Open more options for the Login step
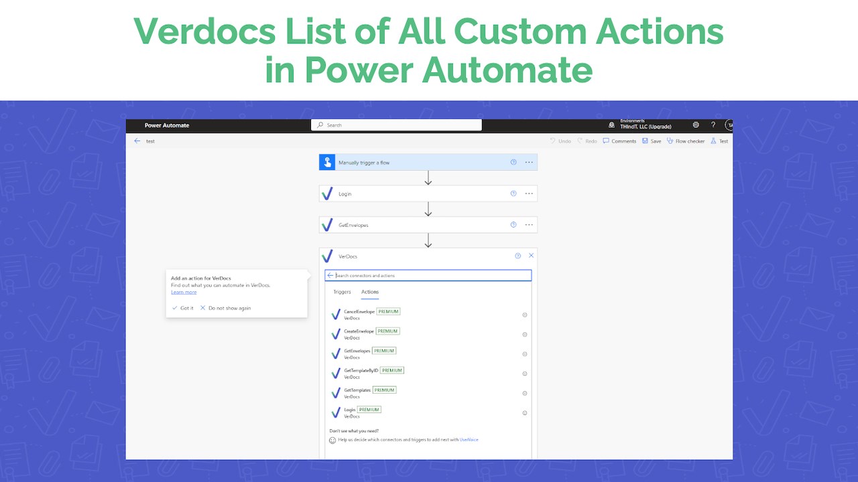Viewport: 858px width, 482px height. click(x=529, y=193)
